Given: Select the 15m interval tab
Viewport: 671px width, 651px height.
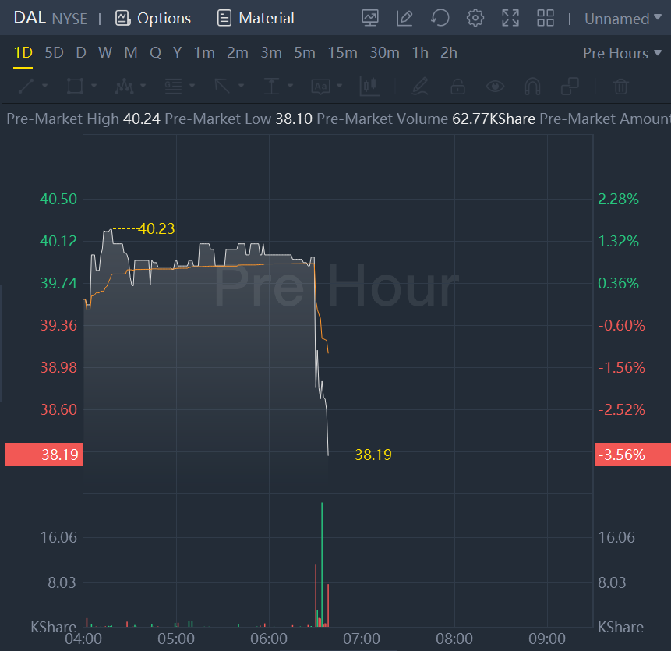Looking at the screenshot, I should click(342, 53).
